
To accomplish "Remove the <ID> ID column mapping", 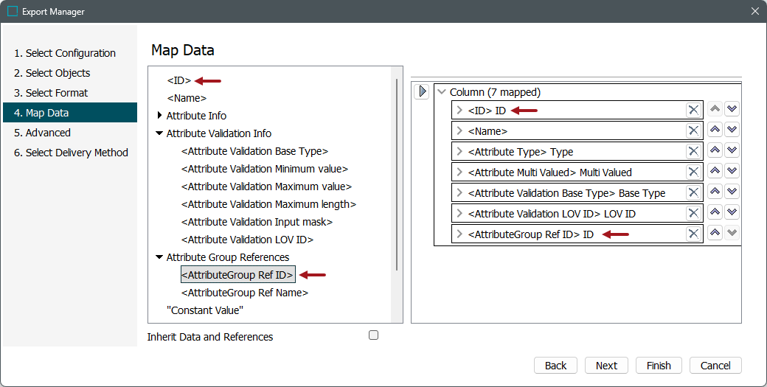I will 693,110.
